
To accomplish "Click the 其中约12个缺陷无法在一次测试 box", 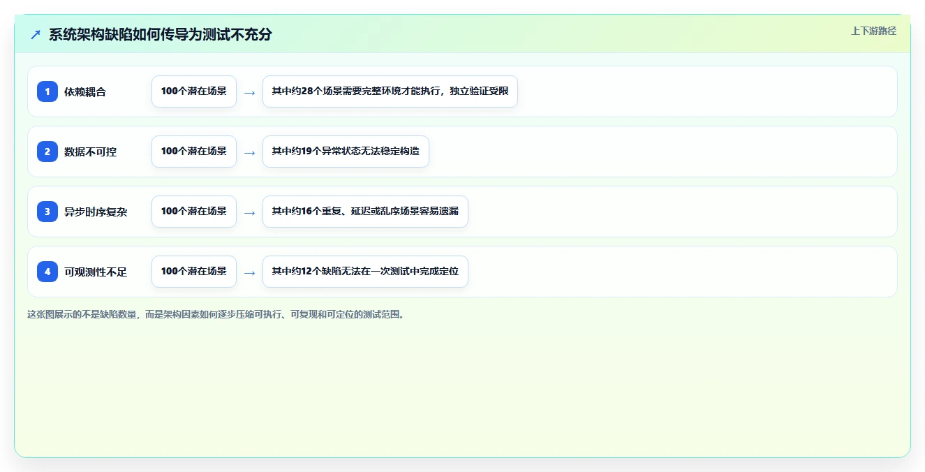I will (365, 272).
